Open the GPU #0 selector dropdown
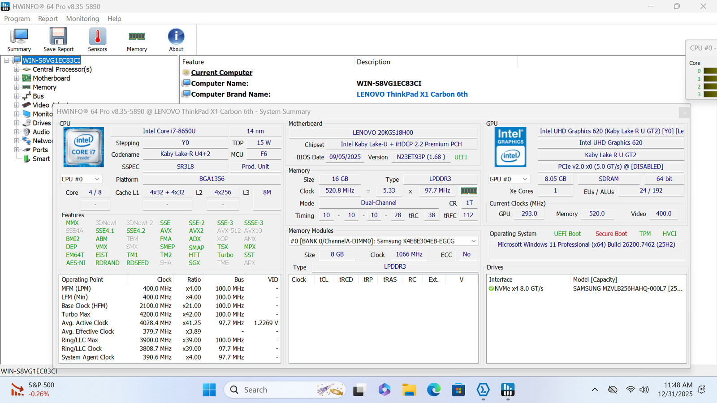The height and width of the screenshot is (403, 717). coord(509,179)
